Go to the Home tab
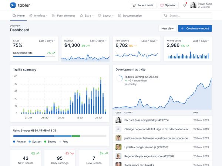 point(18,15)
